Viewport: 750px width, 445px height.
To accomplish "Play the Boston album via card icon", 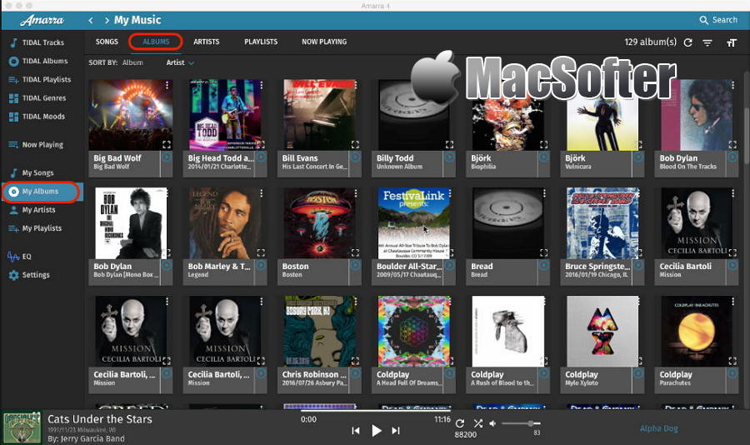I will tap(355, 266).
